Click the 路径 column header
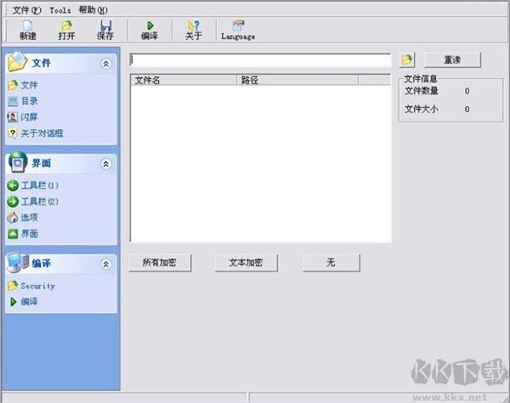This screenshot has height=403, width=510. coord(297,80)
